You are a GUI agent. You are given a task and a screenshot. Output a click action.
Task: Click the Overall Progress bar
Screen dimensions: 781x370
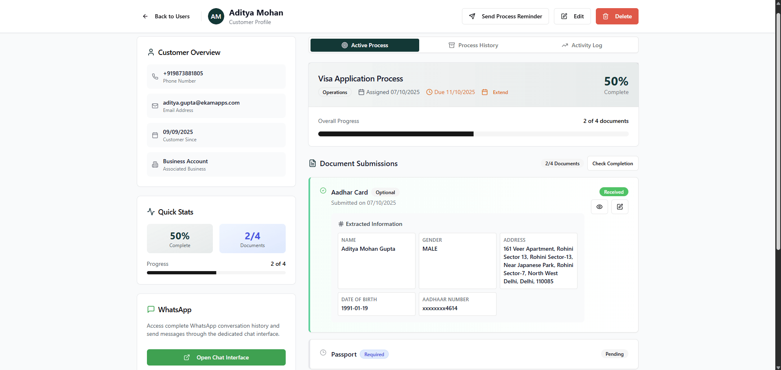click(x=473, y=134)
